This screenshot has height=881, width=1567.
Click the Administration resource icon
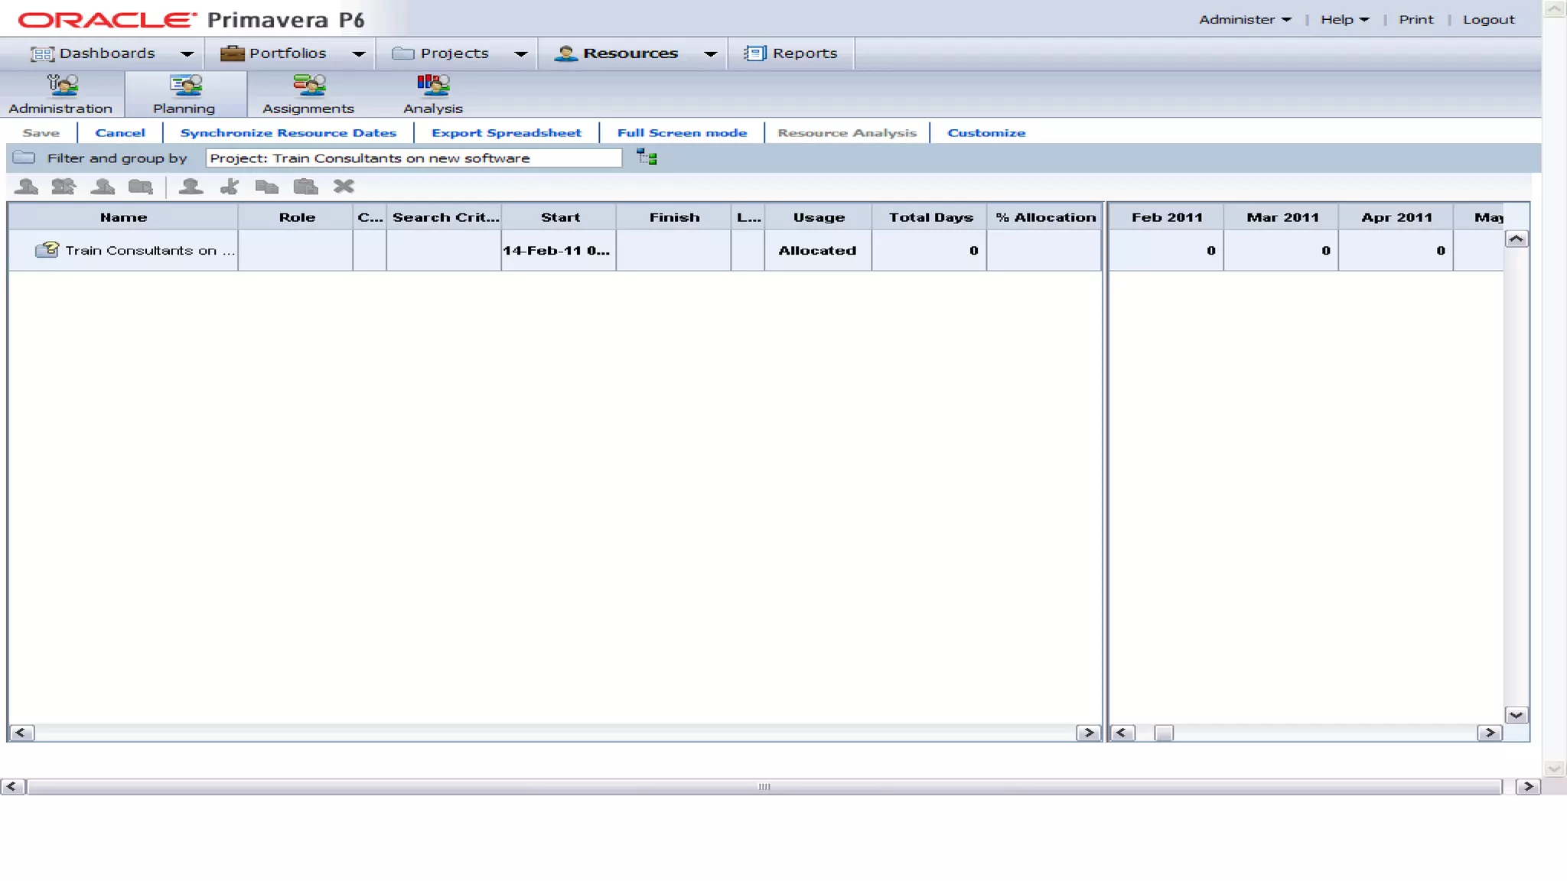62,84
